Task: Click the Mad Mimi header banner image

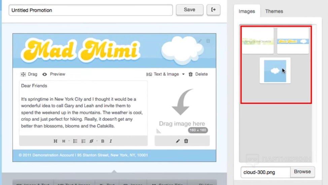Action: click(114, 50)
